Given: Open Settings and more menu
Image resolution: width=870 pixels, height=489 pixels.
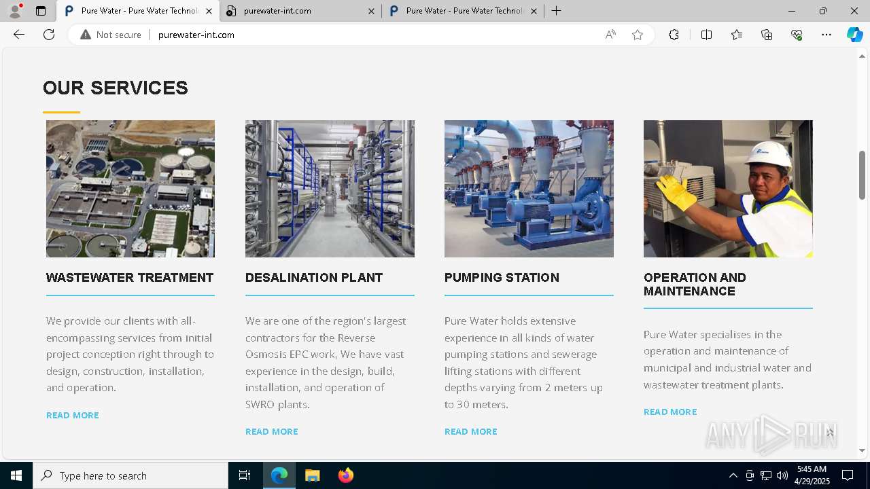Looking at the screenshot, I should point(826,35).
